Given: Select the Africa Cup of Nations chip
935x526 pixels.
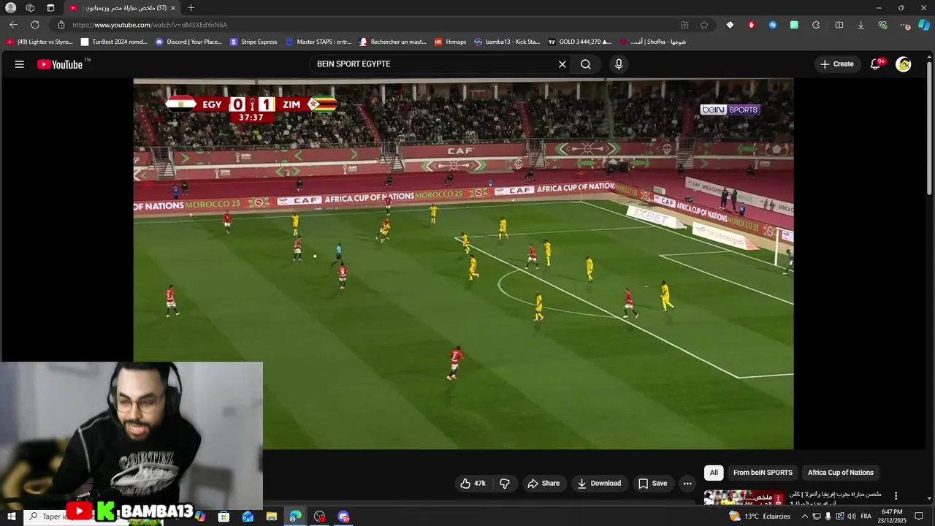Looking at the screenshot, I should point(840,473).
